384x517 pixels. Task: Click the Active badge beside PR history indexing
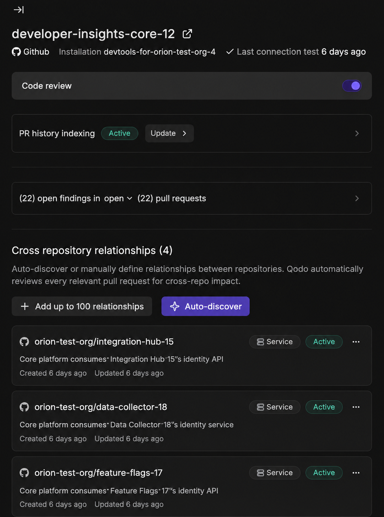pos(119,133)
